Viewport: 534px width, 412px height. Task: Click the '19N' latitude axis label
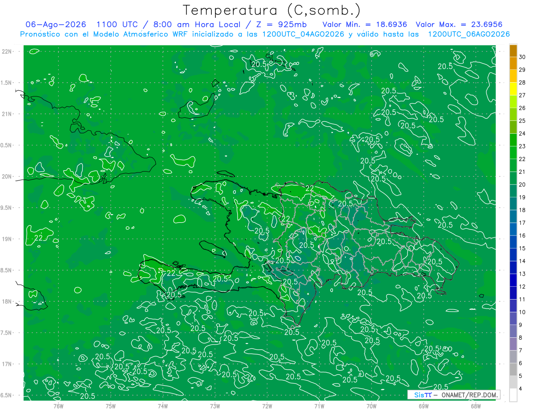pyautogui.click(x=8, y=239)
